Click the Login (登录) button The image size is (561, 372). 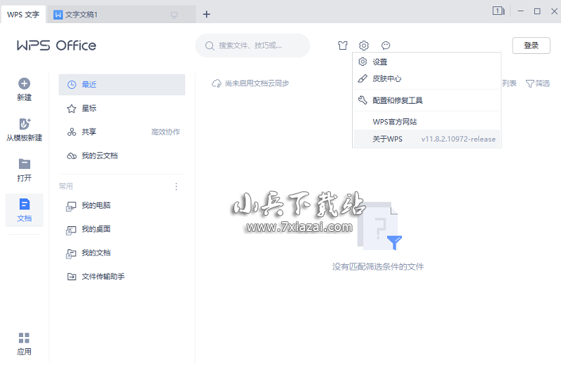point(532,46)
